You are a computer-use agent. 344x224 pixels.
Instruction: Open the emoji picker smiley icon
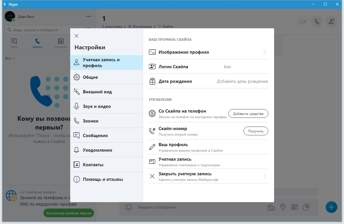click(x=129, y=207)
